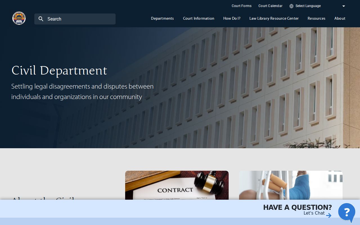Click the Civil Department heading
The image size is (360, 225).
pyautogui.click(x=59, y=71)
